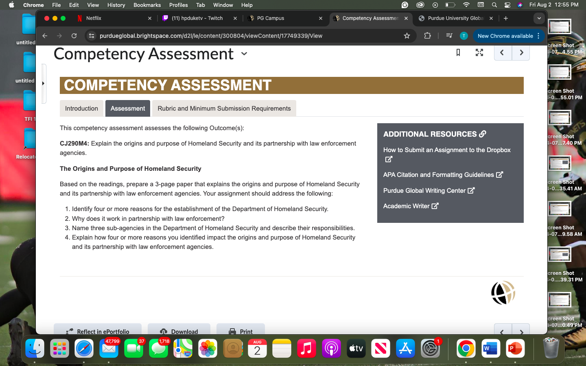Open Rubric and Minimum Submission Requirements tab
This screenshot has height=366, width=586.
point(224,109)
